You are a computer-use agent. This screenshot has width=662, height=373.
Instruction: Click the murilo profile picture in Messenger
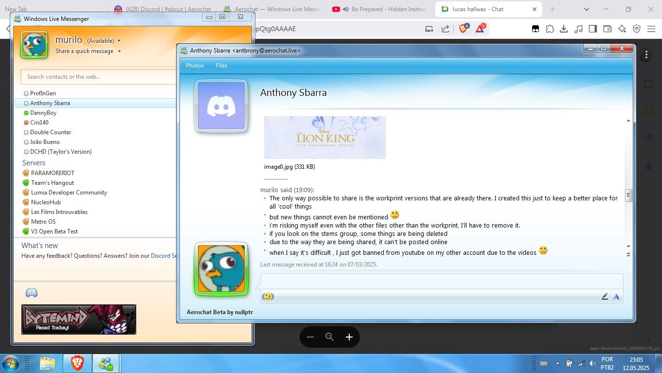(x=34, y=45)
